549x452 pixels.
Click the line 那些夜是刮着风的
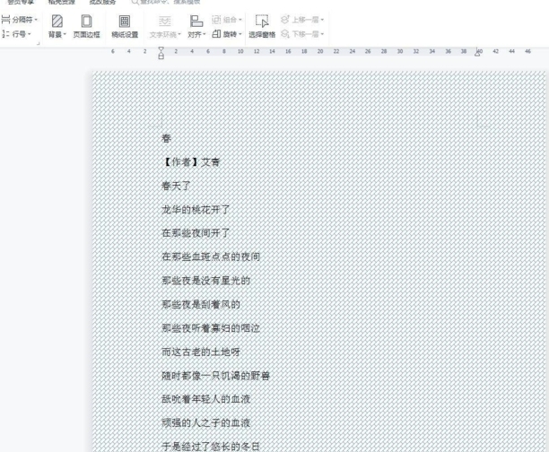(201, 305)
